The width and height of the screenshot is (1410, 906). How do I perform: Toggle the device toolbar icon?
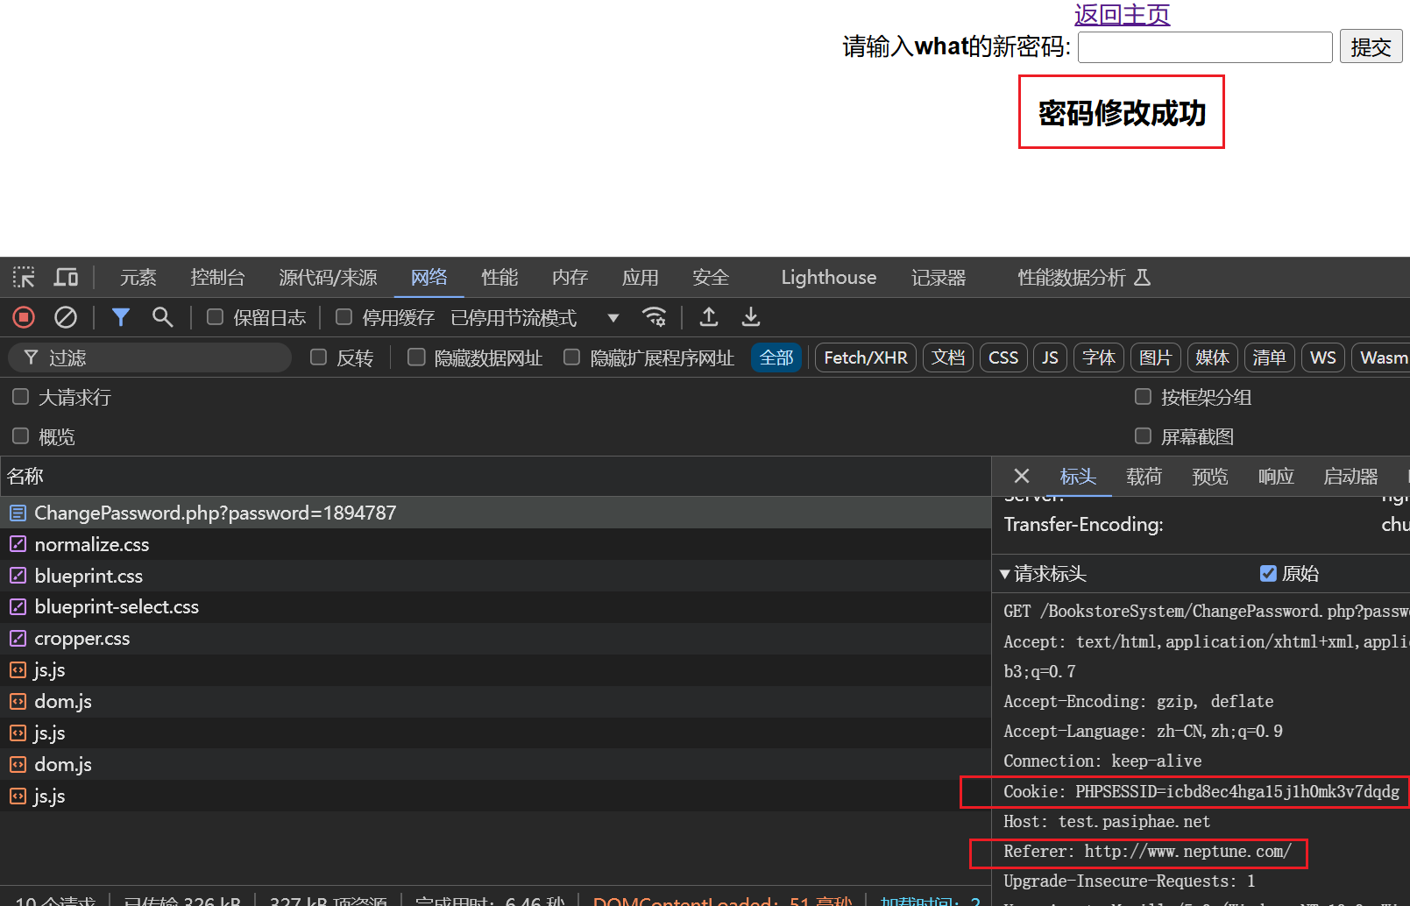pyautogui.click(x=66, y=278)
